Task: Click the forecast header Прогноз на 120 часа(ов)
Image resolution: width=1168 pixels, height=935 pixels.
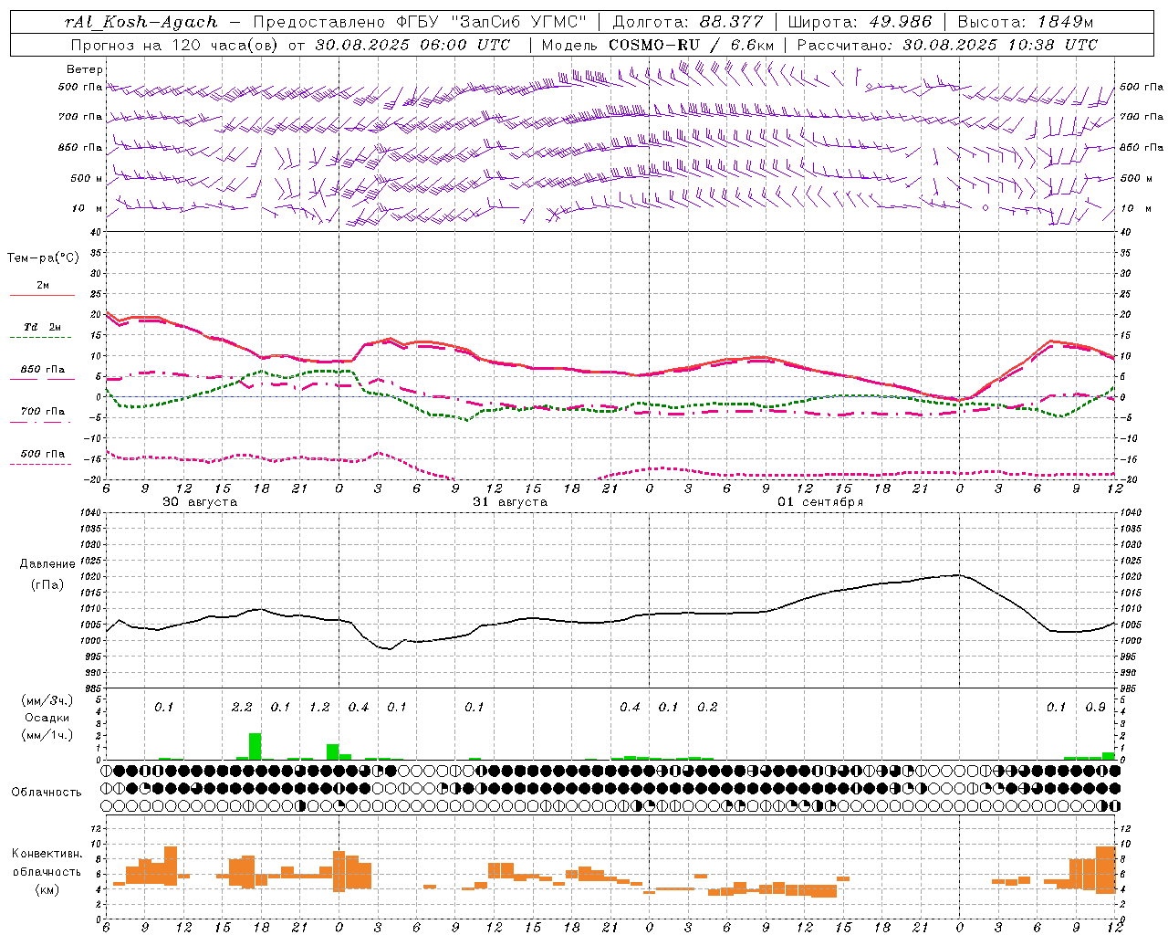Action: (x=176, y=44)
